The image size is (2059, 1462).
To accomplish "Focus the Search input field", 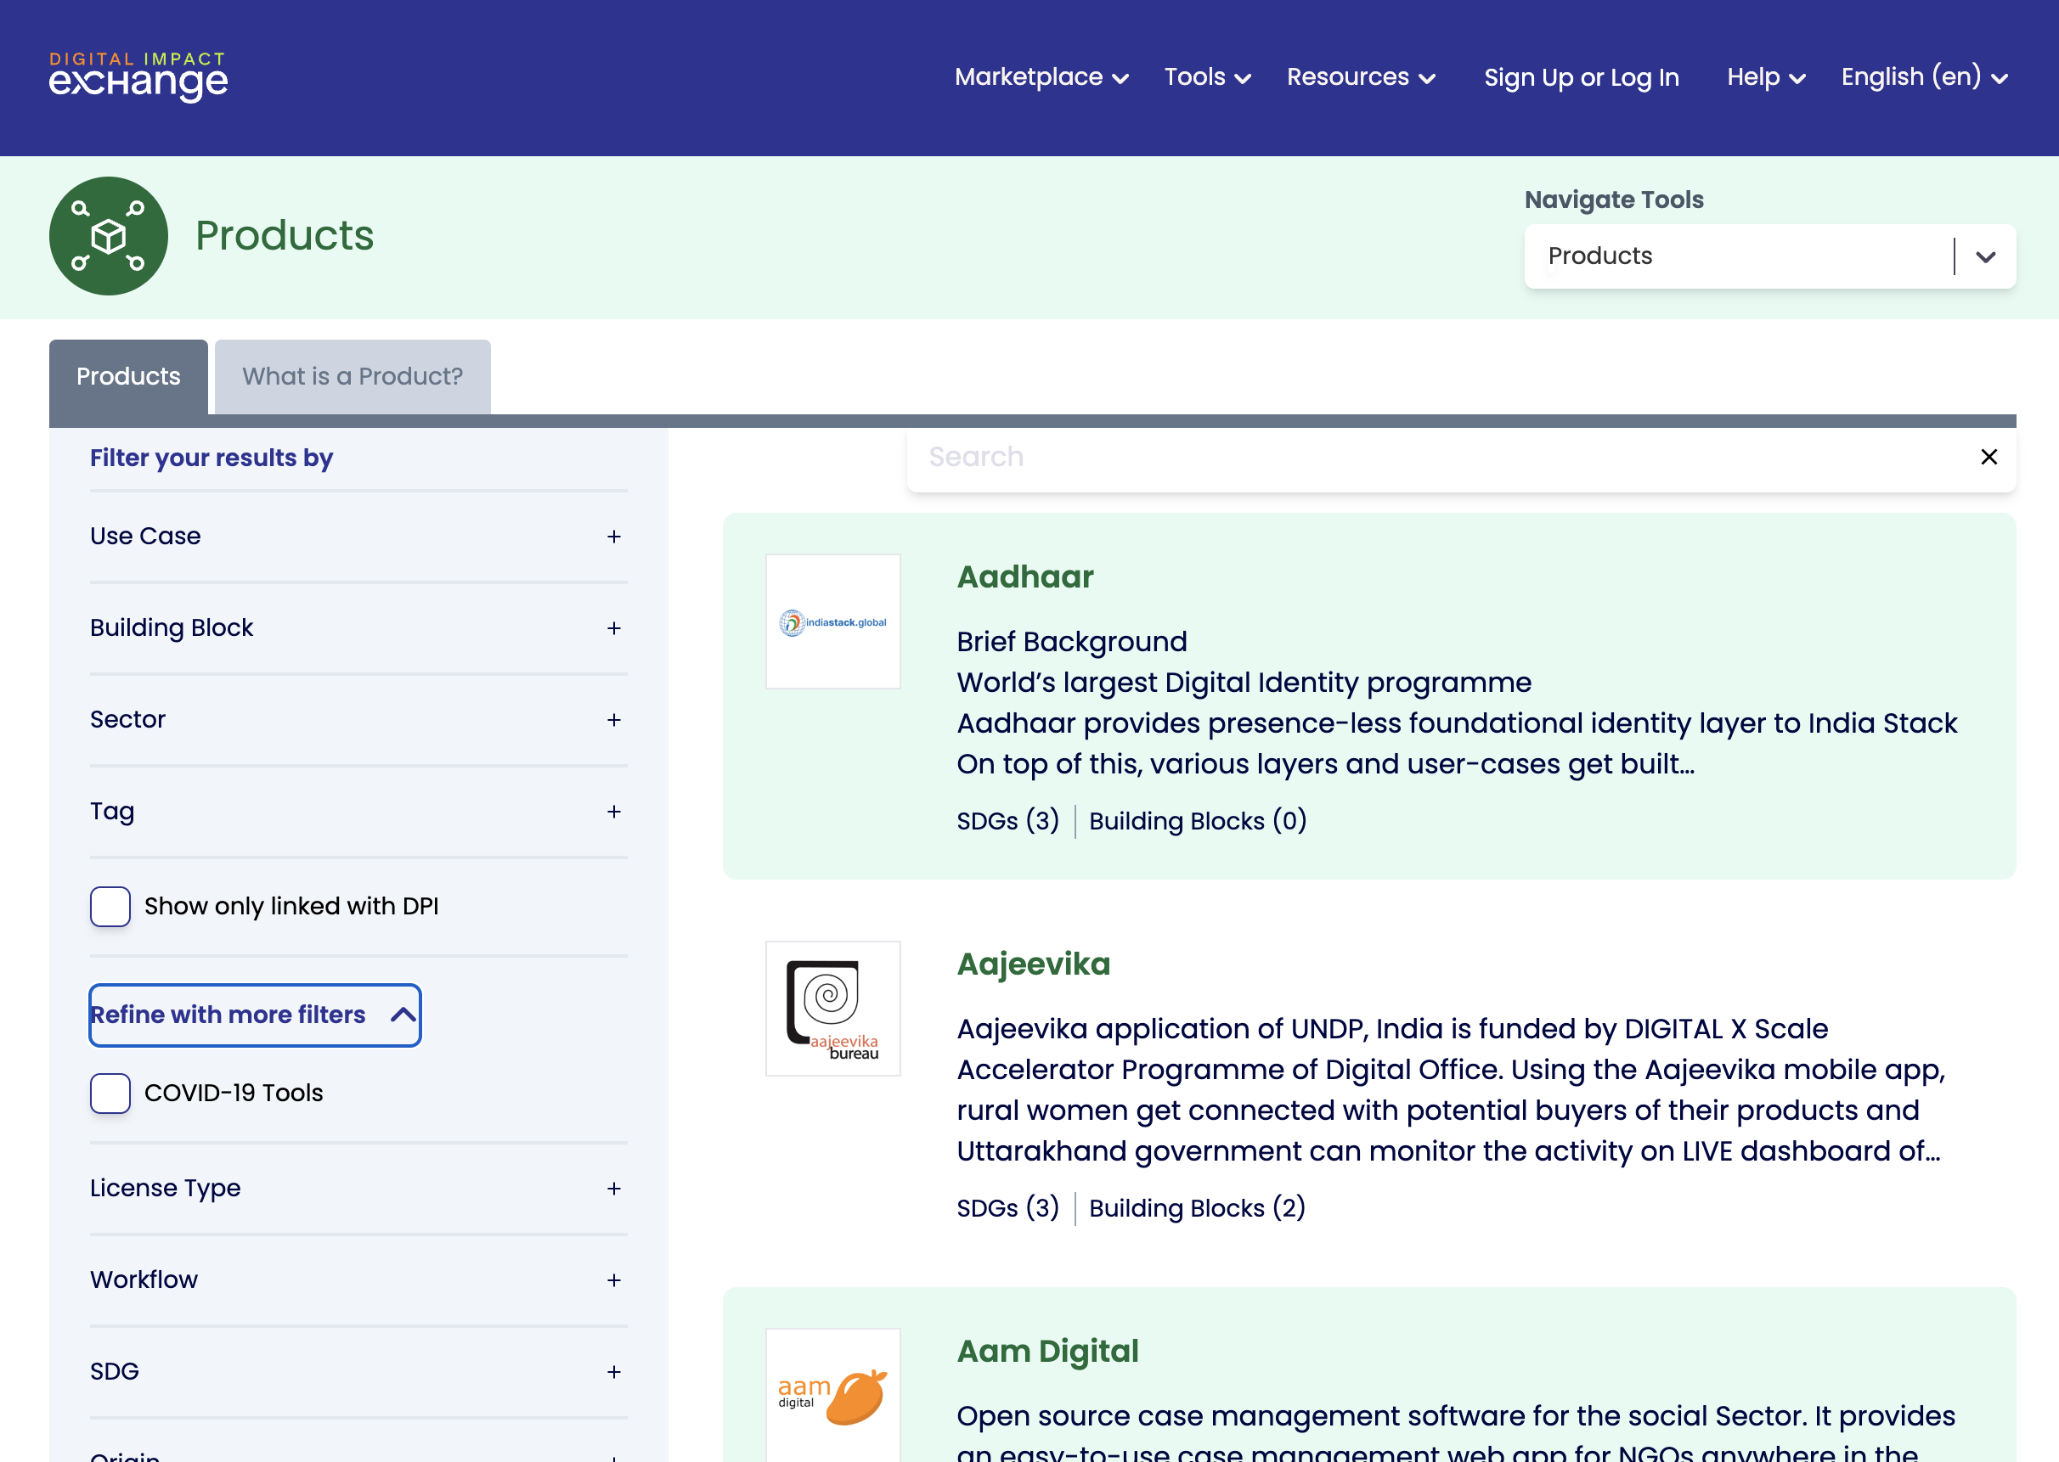I will 1441,458.
